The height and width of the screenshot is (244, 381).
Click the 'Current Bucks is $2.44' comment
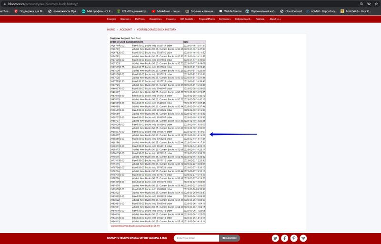tap(158, 143)
